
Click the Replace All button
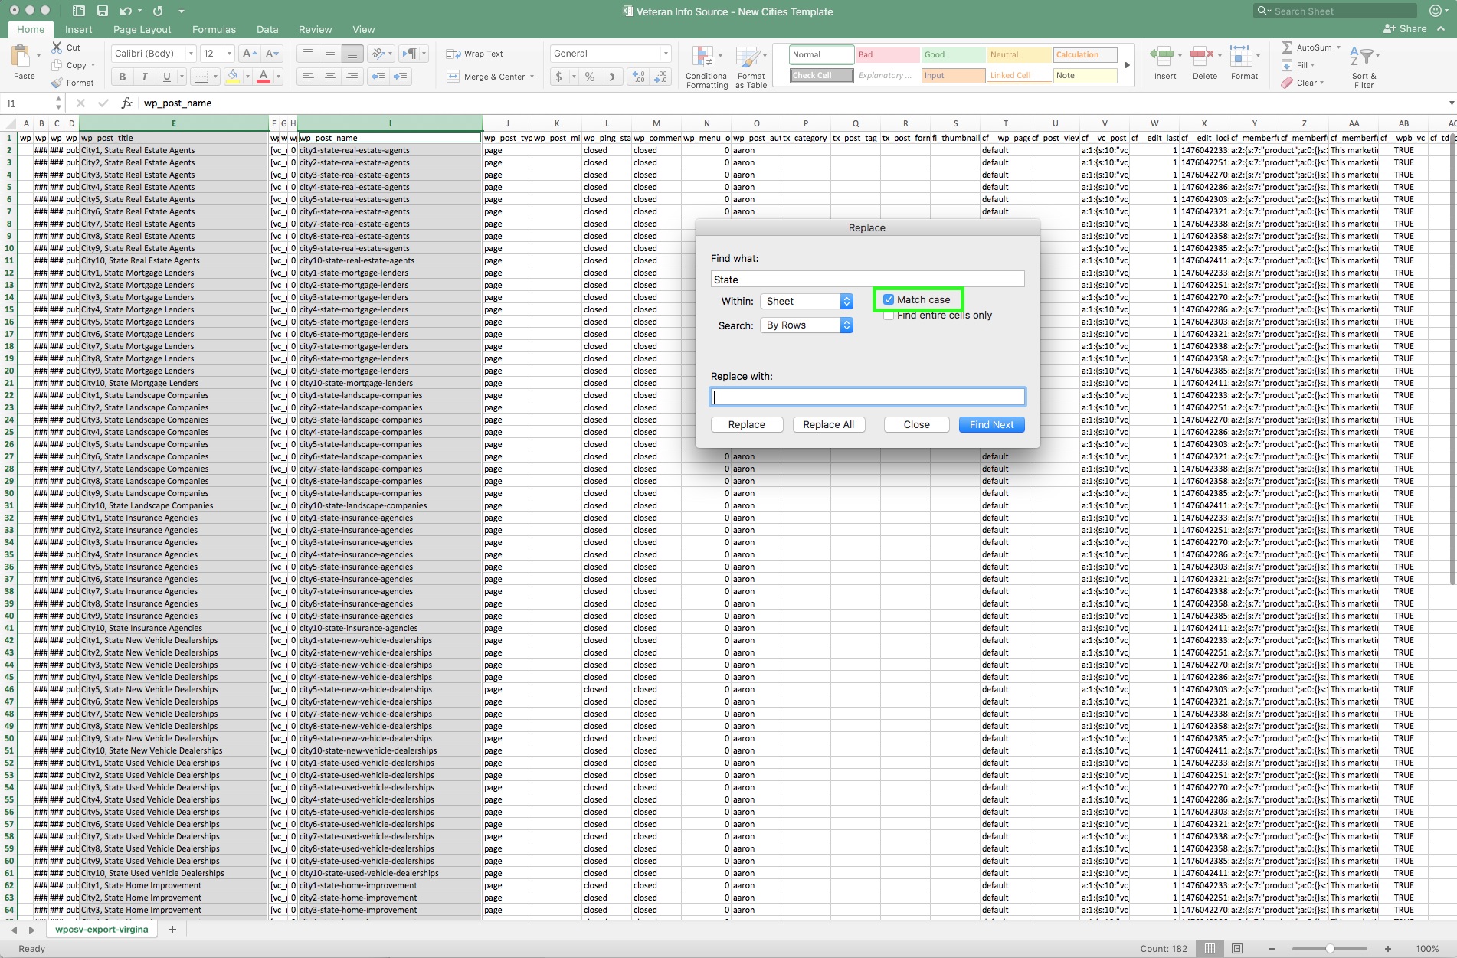828,424
